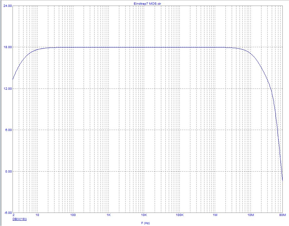The image size is (289, 226).
Task: Click the 2 frequency axis label
Action: (x=13, y=215)
